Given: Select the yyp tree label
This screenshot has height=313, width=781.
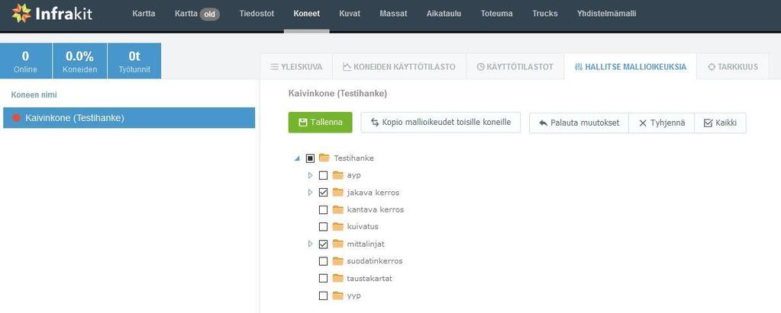Looking at the screenshot, I should (x=353, y=296).
